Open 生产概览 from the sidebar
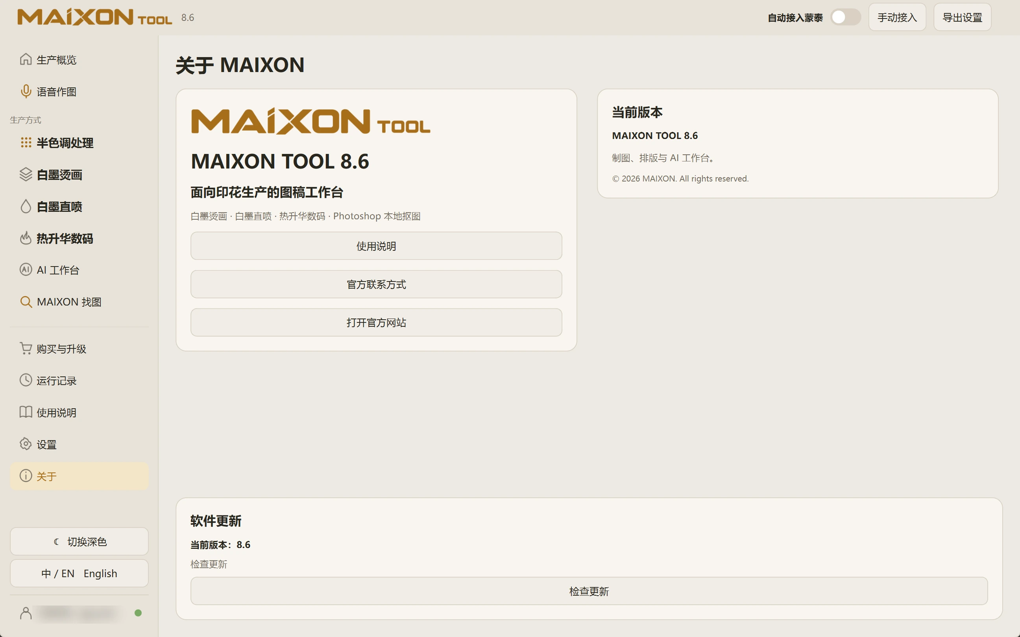The height and width of the screenshot is (637, 1020). (x=79, y=59)
